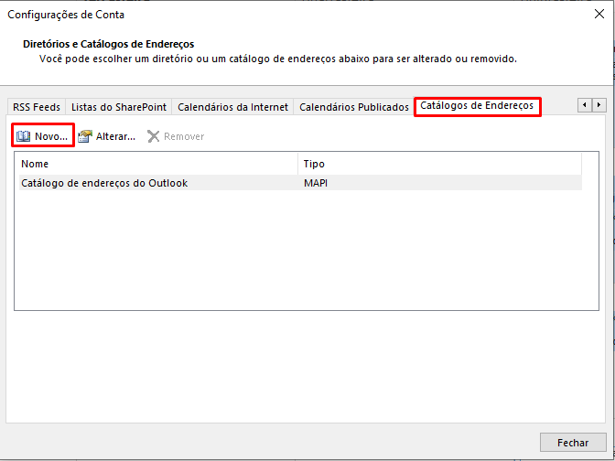Sort list by Tipo column header
This screenshot has height=461, width=615.
pos(439,164)
